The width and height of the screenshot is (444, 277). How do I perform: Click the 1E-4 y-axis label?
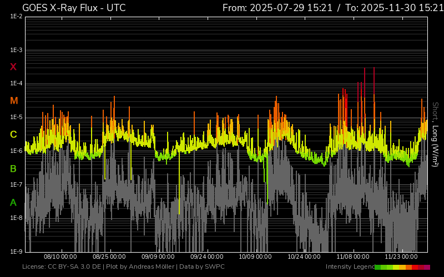point(16,84)
